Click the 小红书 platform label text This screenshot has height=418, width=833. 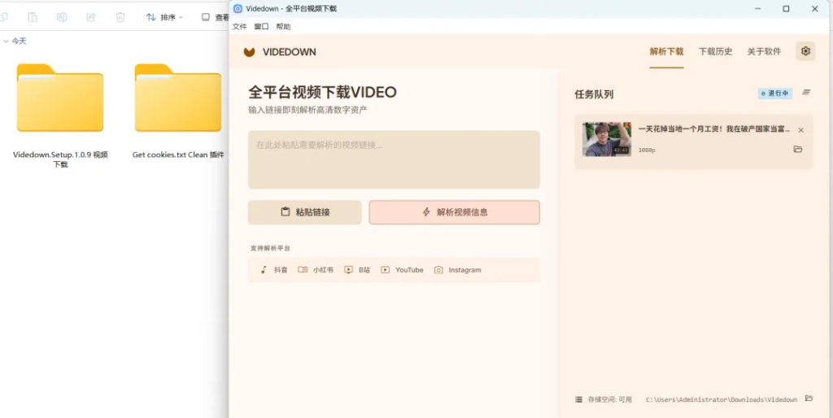[323, 270]
